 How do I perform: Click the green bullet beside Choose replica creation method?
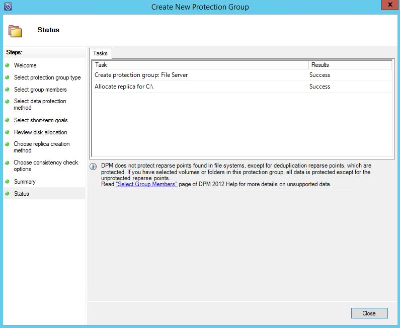pos(7,144)
